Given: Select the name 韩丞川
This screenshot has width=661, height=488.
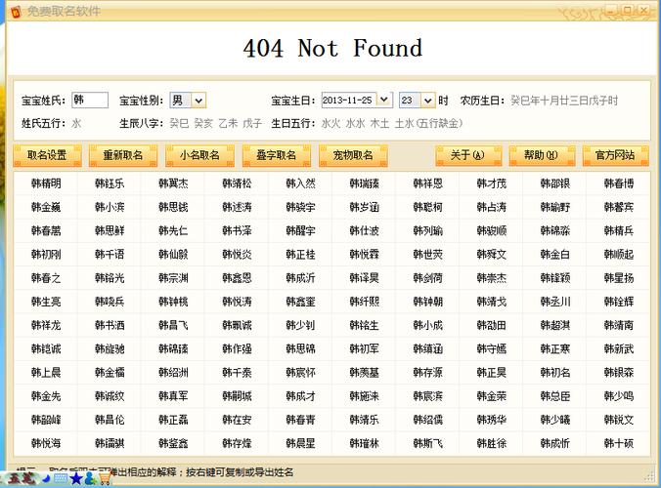Looking at the screenshot, I should coord(555,302).
